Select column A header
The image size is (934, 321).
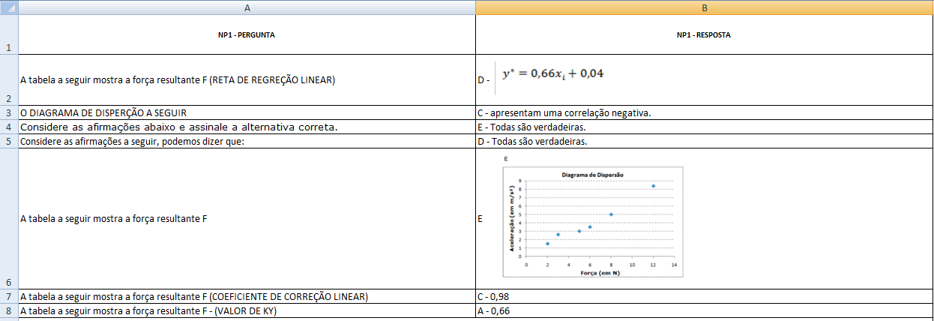(247, 7)
